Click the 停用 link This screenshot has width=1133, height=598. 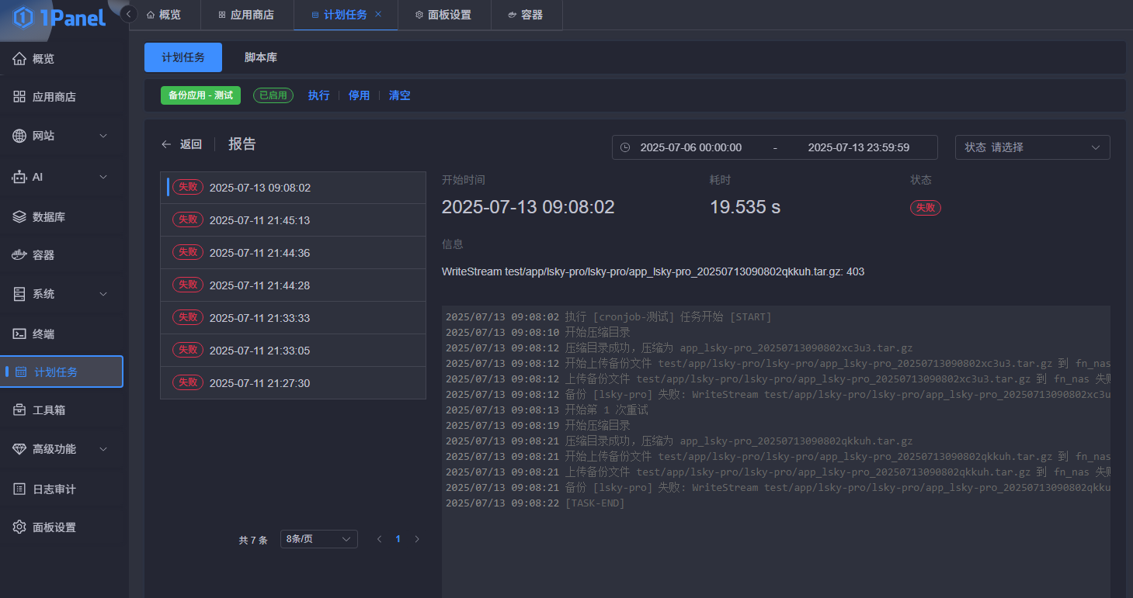point(360,95)
